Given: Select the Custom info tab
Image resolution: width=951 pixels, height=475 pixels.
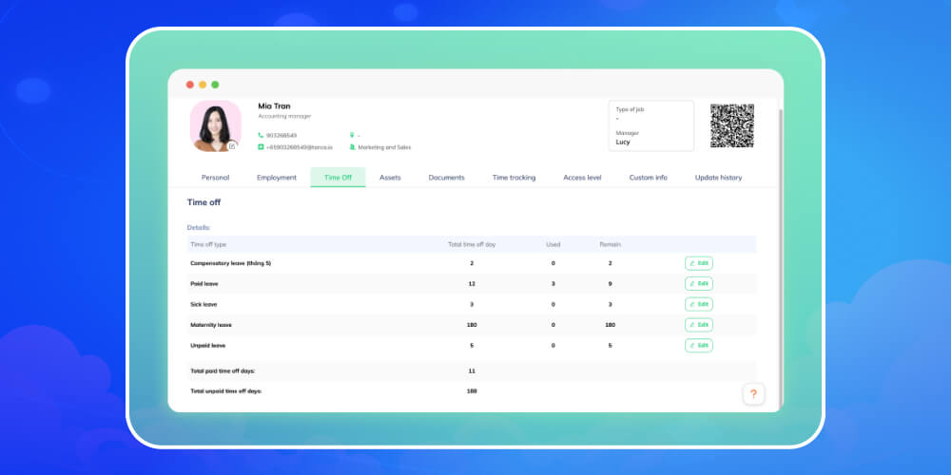Looking at the screenshot, I should pos(648,178).
